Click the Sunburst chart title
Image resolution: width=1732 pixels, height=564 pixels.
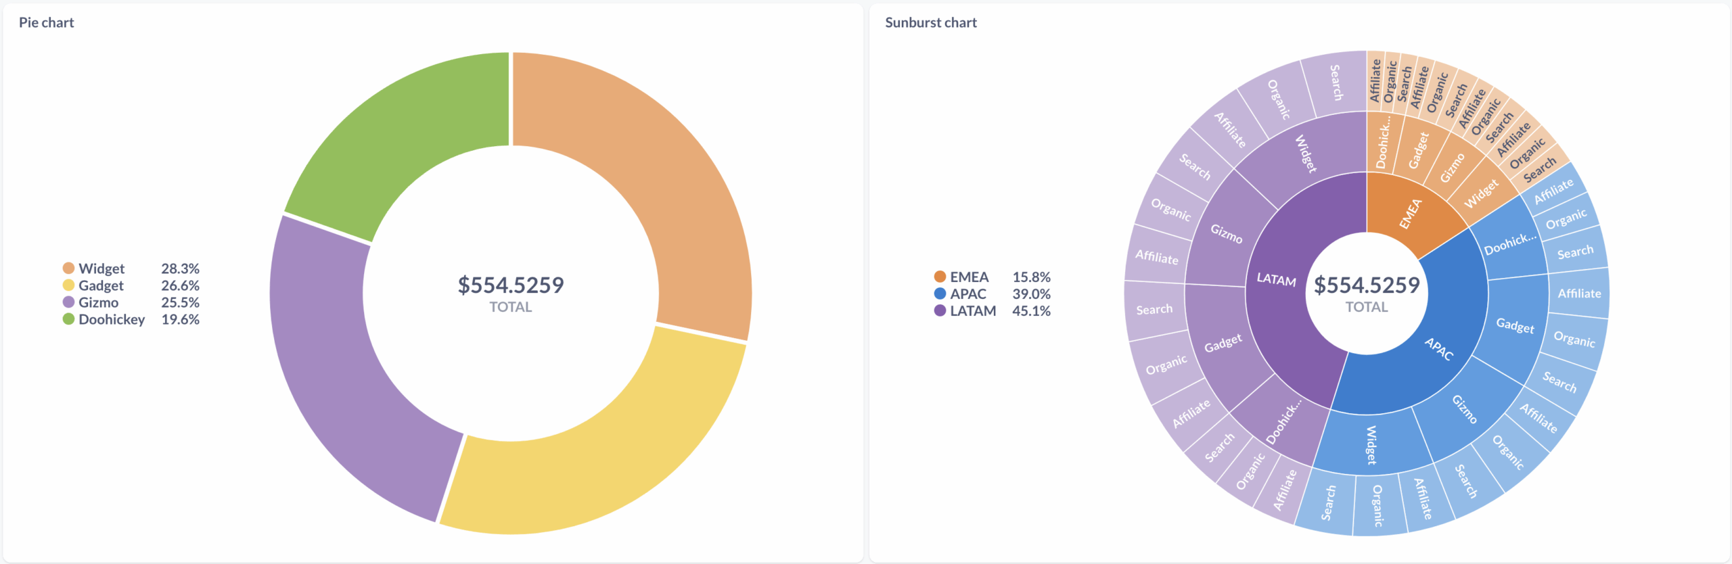coord(931,22)
